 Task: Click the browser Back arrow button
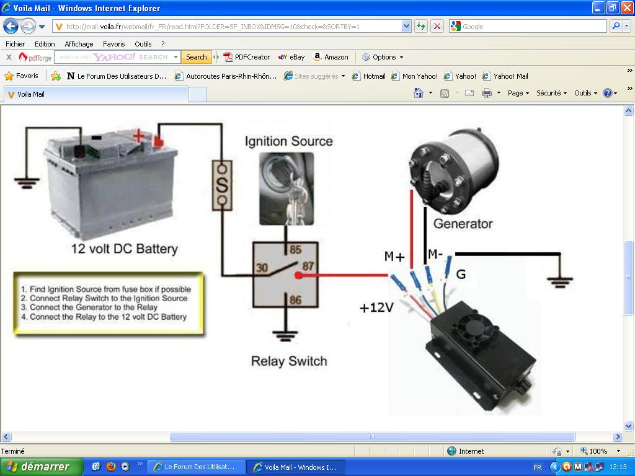[11, 26]
